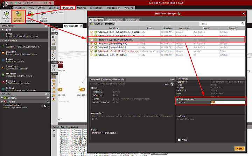
Task: Click the Close button in Transform Manager
Action: coord(239,149)
